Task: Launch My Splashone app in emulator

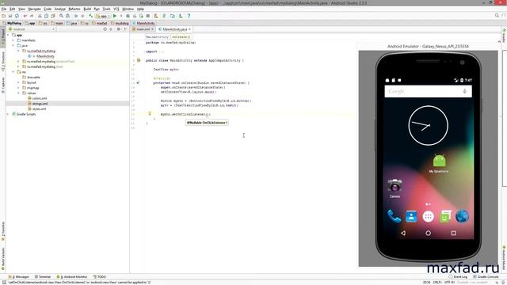Action: (439, 164)
